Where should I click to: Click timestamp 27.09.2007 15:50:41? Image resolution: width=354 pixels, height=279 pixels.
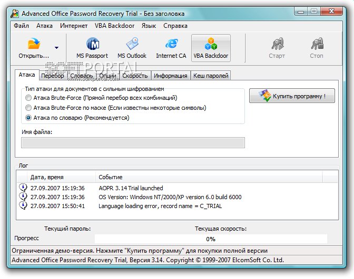click(x=57, y=206)
